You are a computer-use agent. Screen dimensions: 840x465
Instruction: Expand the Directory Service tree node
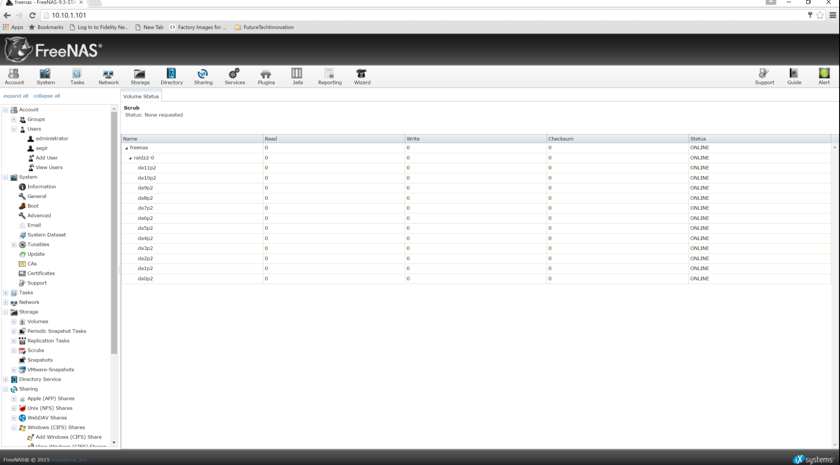6,379
